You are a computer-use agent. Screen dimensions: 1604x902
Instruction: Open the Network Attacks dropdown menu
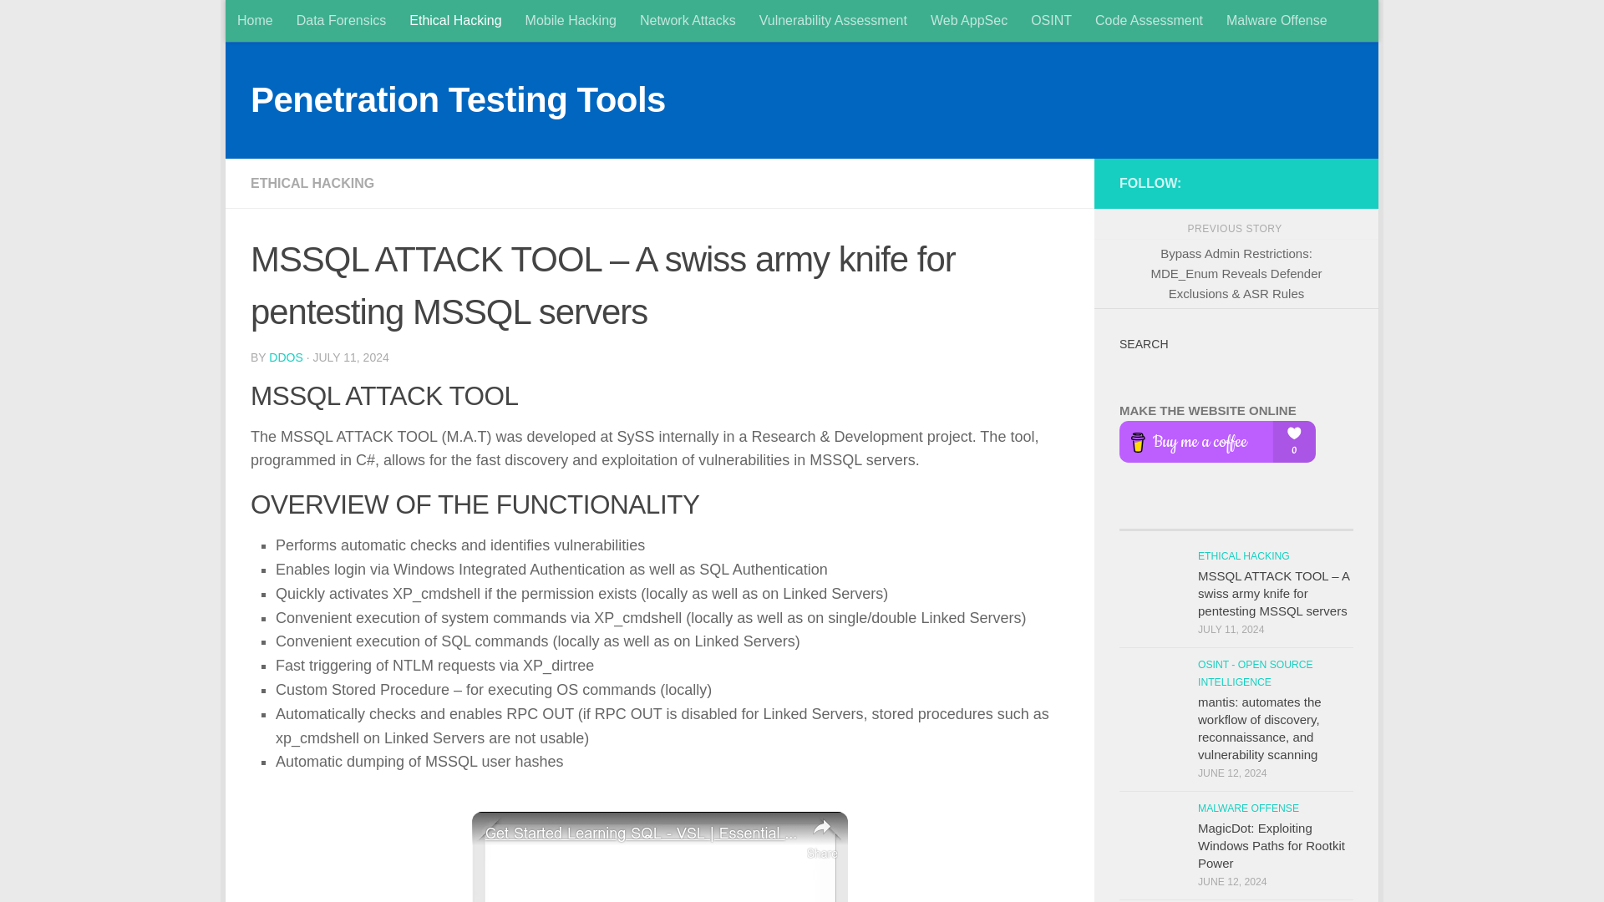coord(688,21)
